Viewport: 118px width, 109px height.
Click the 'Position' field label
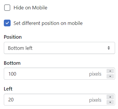coord(13,37)
